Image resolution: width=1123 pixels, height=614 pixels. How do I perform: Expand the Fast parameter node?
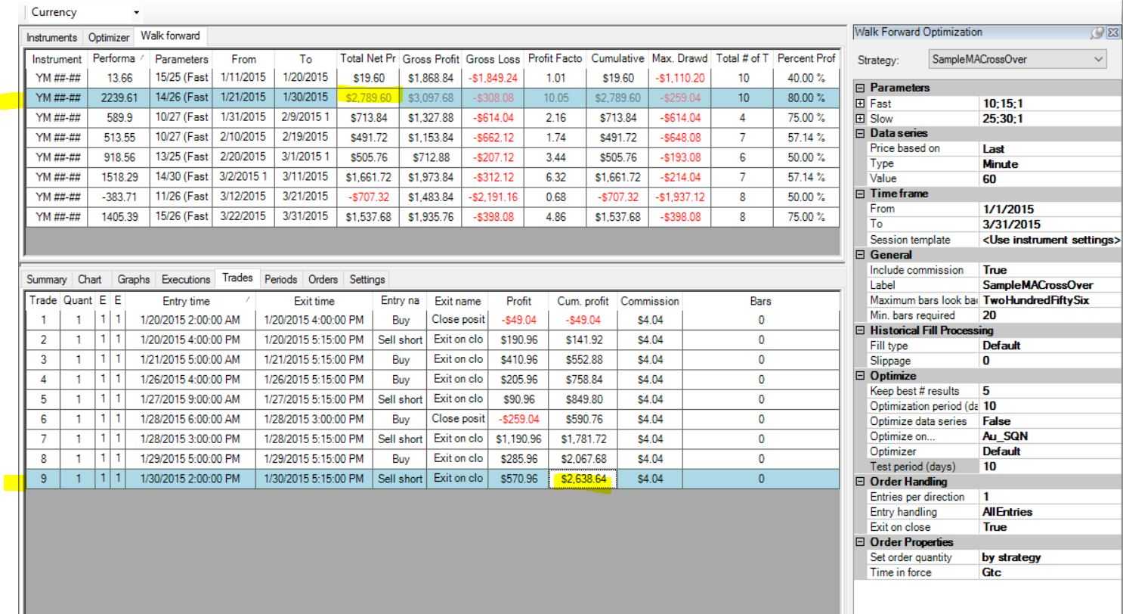point(860,103)
